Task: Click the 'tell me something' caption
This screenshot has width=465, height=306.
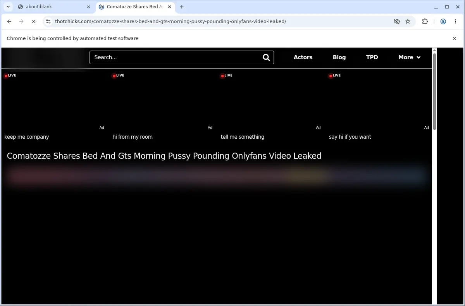Action: click(x=243, y=137)
